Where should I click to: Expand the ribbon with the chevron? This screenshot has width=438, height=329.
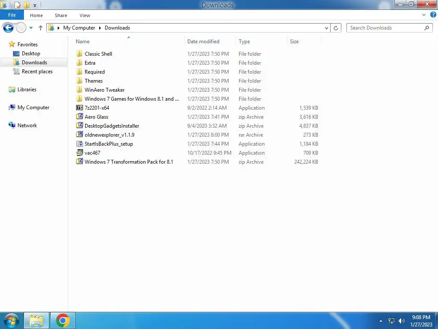[424, 15]
